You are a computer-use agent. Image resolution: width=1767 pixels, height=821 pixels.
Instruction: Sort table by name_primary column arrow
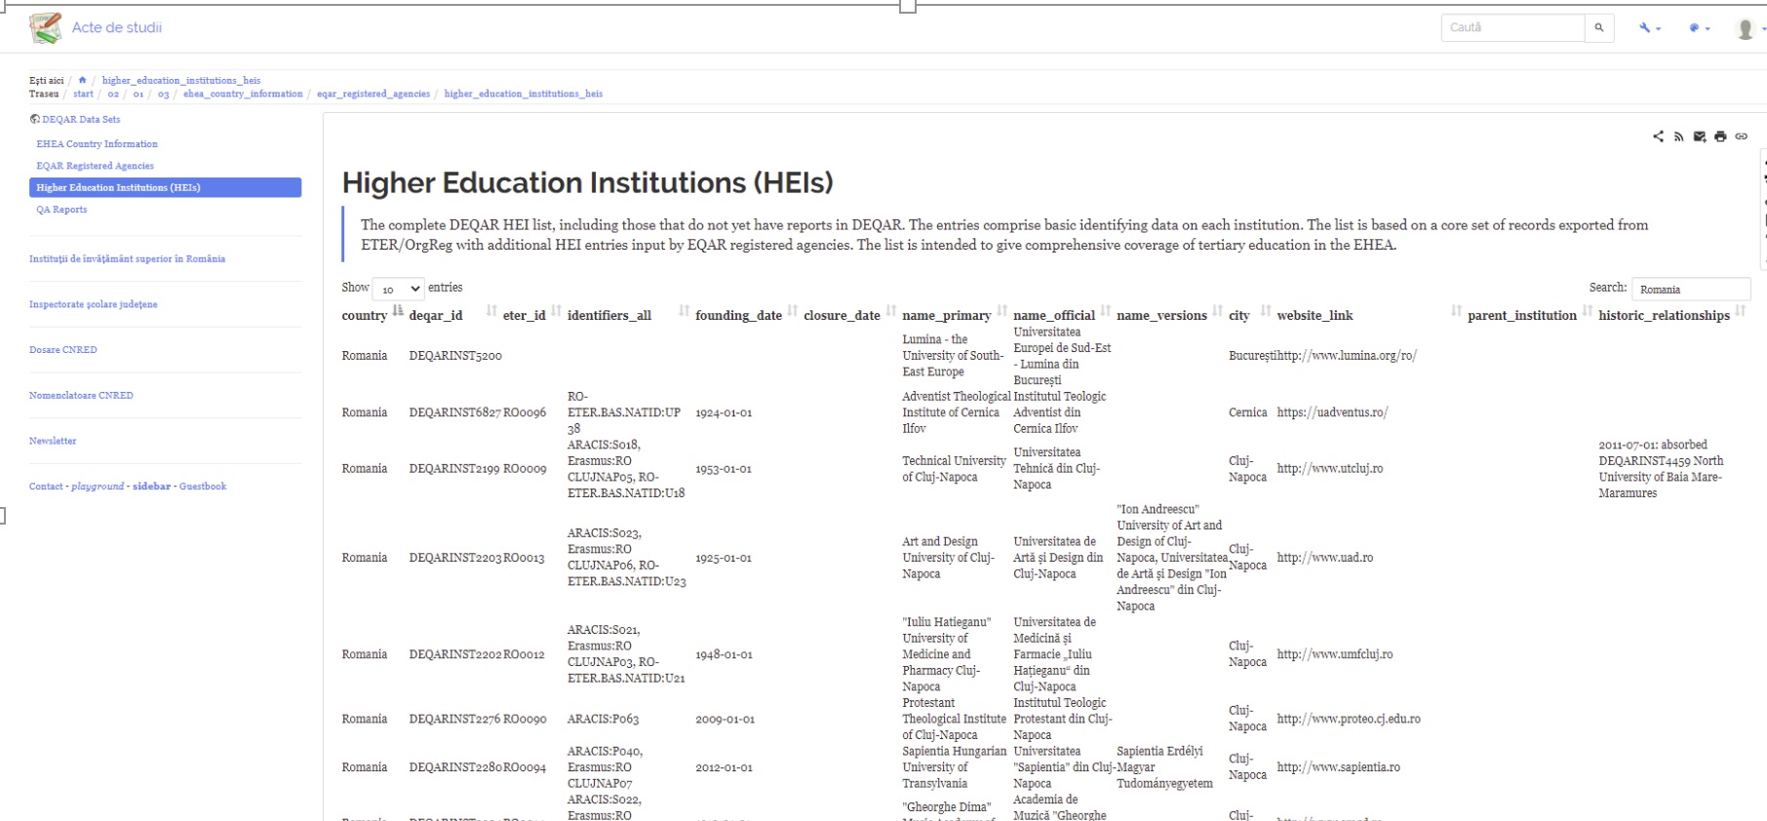(x=1002, y=310)
